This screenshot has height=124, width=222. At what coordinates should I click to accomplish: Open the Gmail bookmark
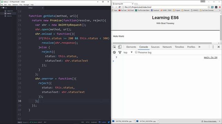[131, 10]
